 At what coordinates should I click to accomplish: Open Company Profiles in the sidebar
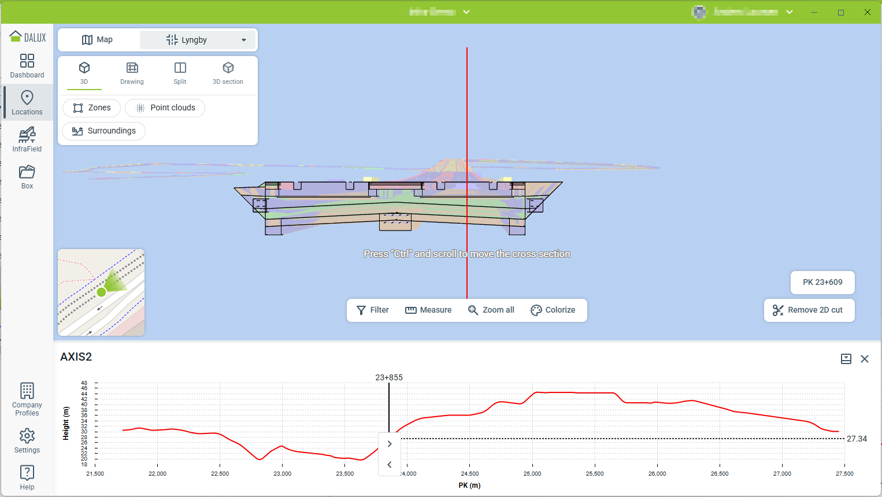coord(27,399)
